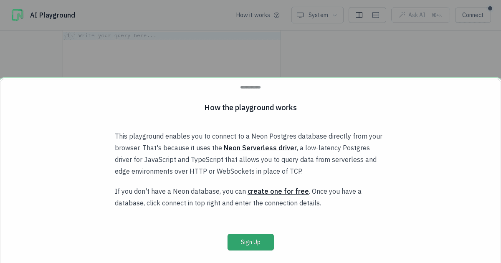Open the Neon Serverless driver link
This screenshot has width=501, height=263.
[260, 148]
